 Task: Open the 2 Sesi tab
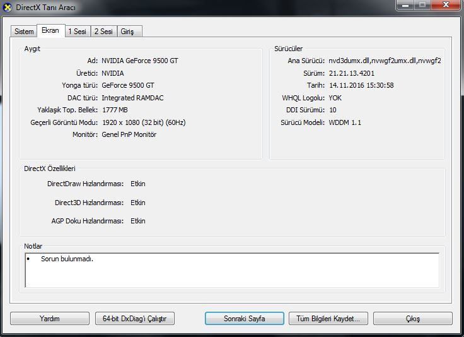coord(103,32)
